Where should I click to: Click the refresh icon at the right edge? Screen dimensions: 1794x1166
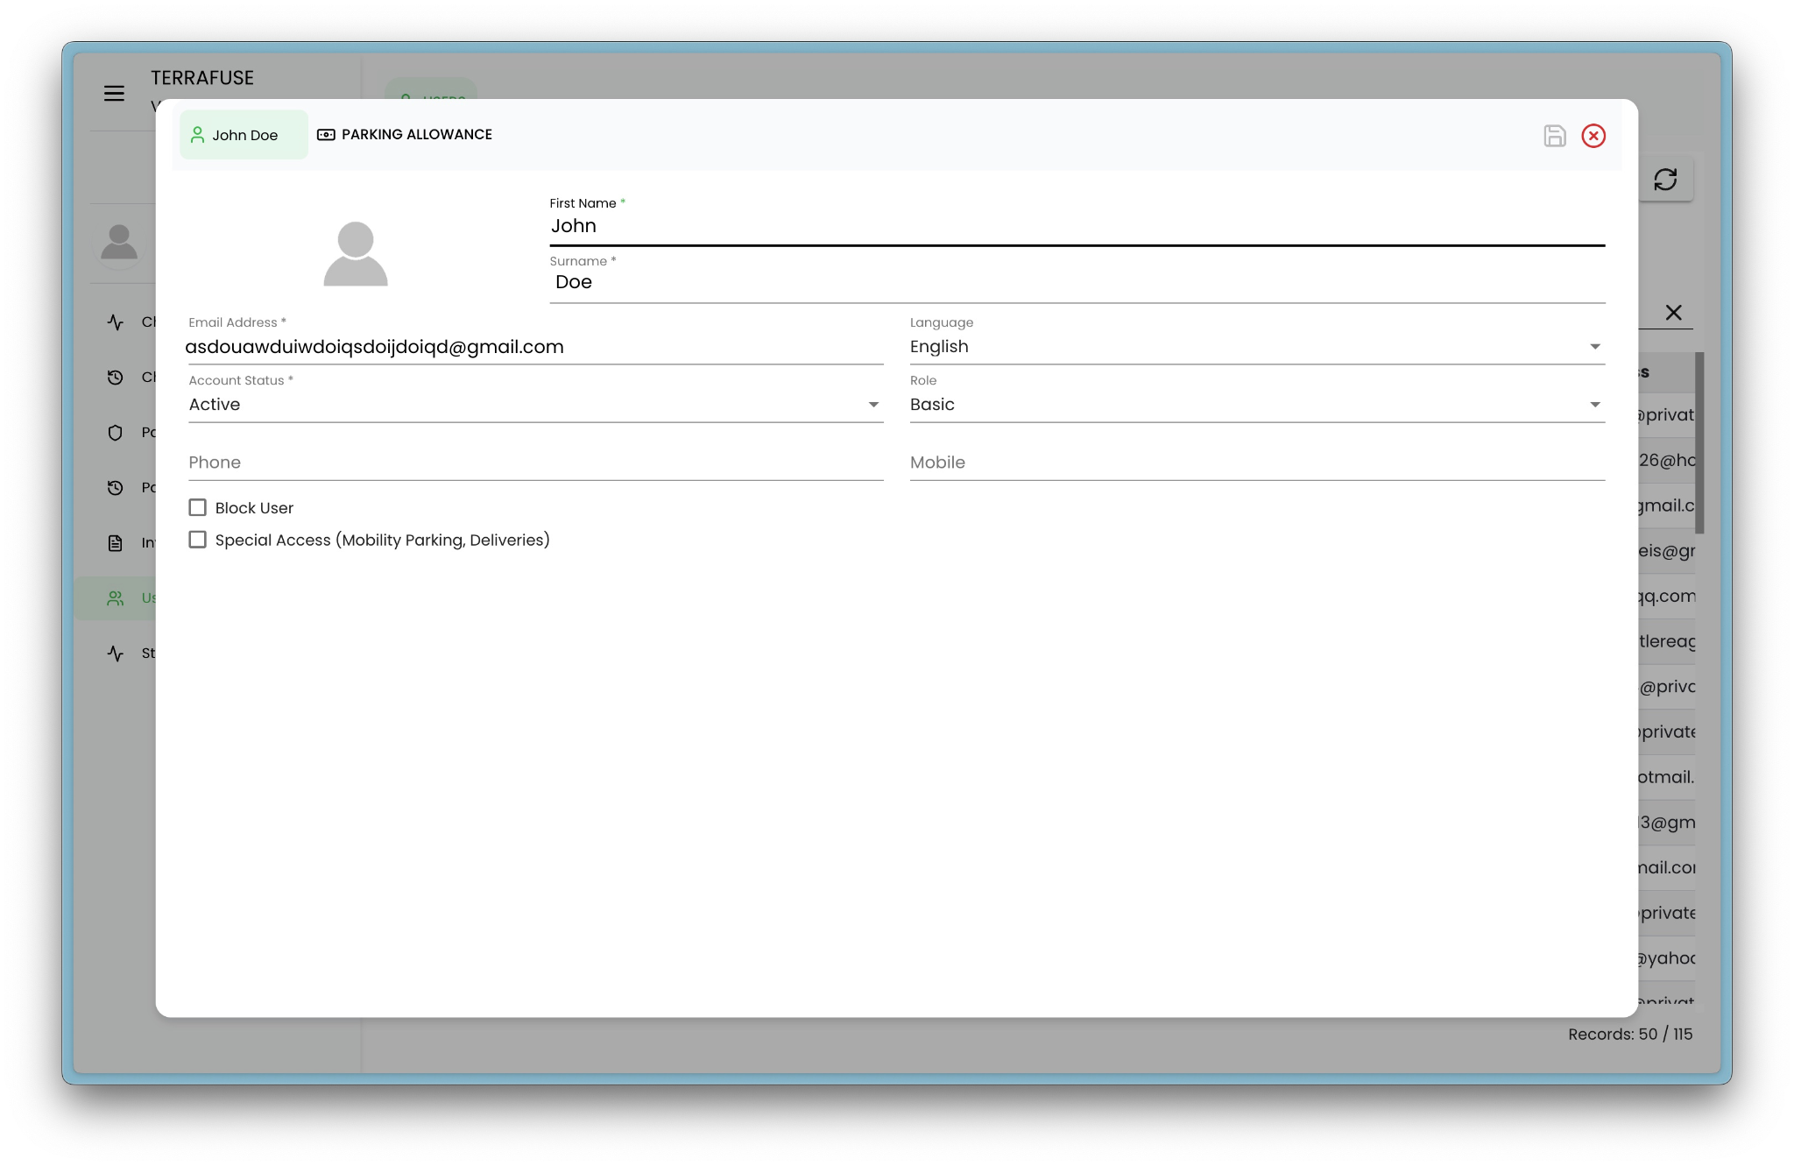1665,179
